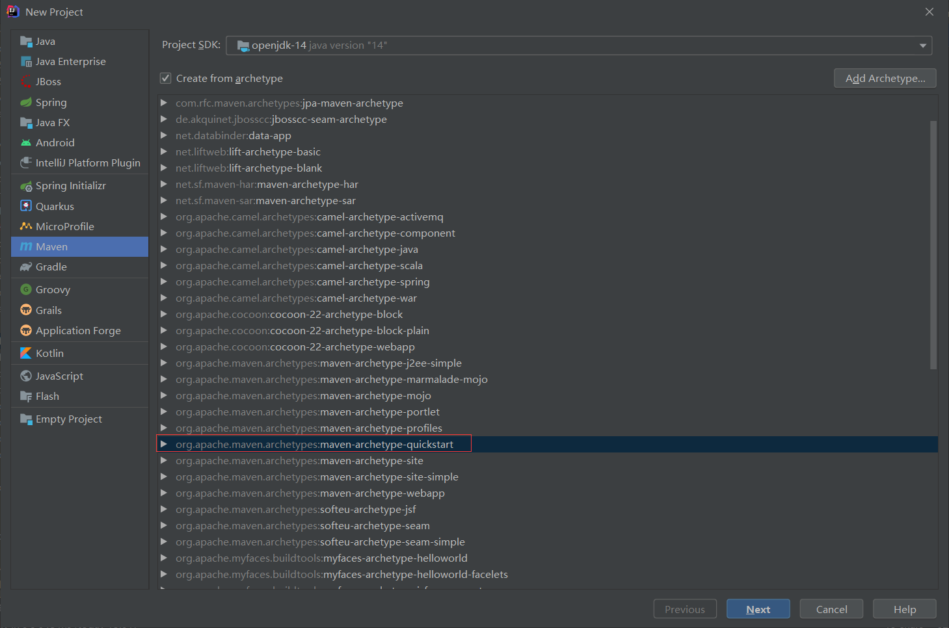The image size is (949, 628).
Task: Click the Maven m icon
Action: (x=26, y=246)
